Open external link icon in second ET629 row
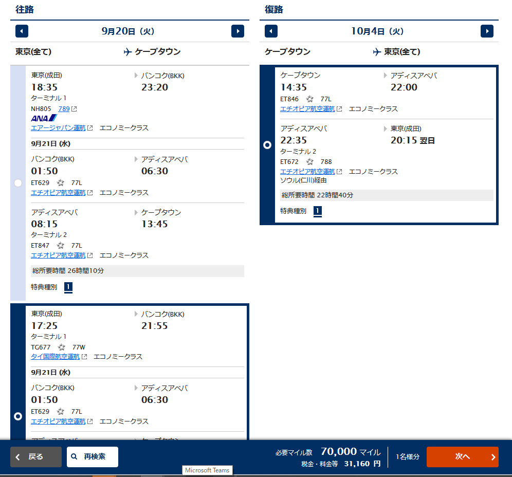The height and width of the screenshot is (477, 512). (90, 421)
